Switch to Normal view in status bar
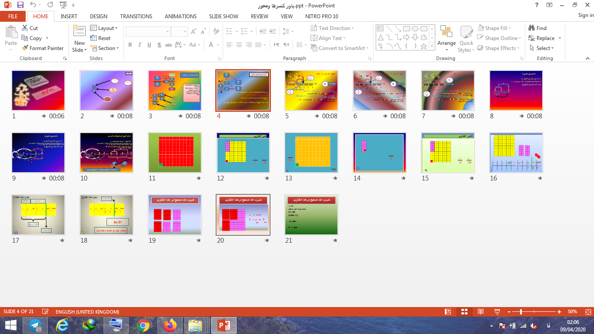 pos(448,312)
